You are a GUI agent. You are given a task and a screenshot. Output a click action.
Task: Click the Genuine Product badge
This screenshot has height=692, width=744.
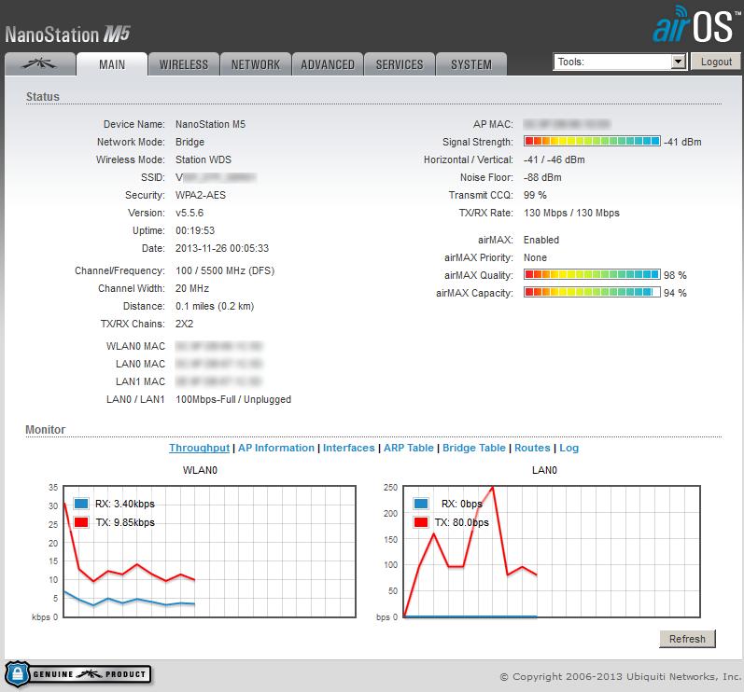(78, 674)
